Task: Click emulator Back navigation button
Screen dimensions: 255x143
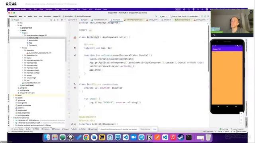Action: [x=218, y=106]
